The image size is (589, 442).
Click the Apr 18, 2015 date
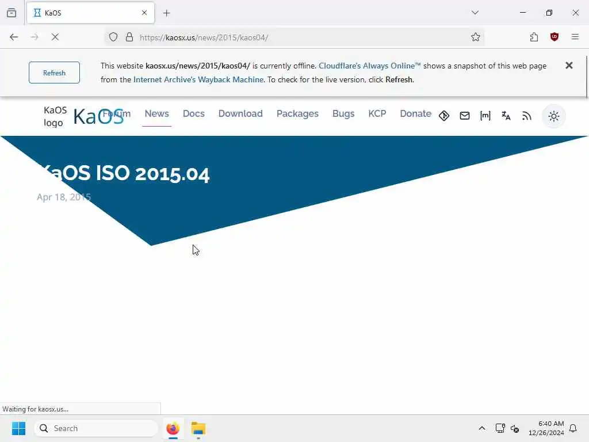click(64, 197)
